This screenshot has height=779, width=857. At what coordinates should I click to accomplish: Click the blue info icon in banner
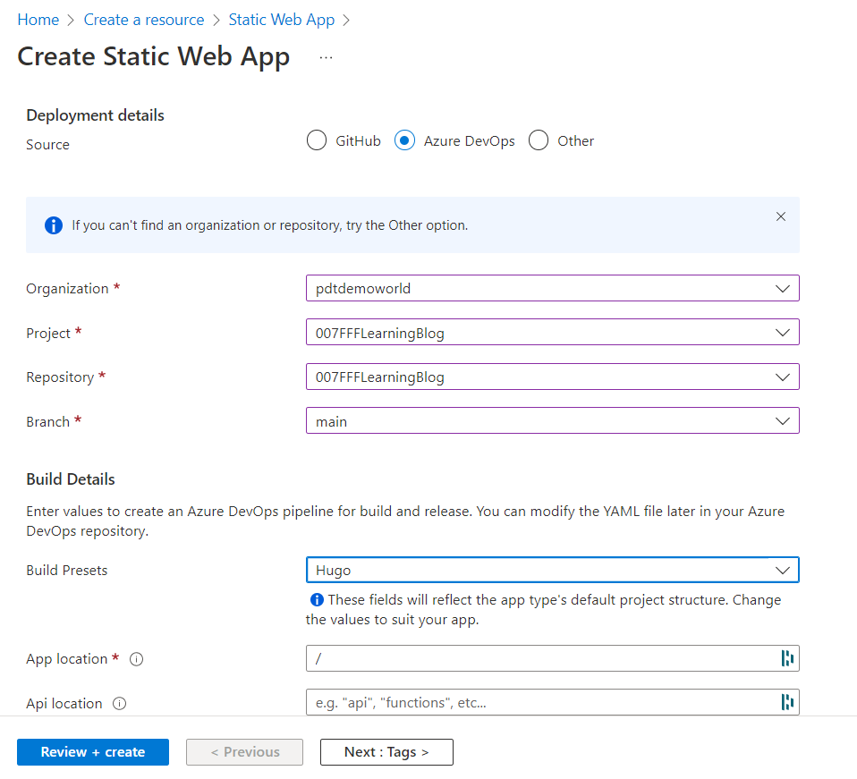coord(54,225)
